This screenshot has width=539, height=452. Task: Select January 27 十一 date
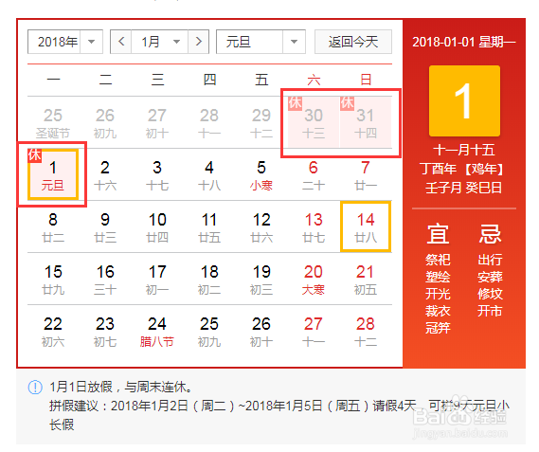point(314,331)
